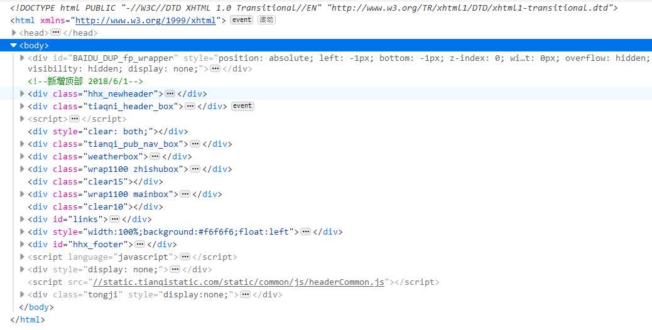The width and height of the screenshot is (652, 330).
Task: Click ellipsis badge in weatherbox div
Action: [x=155, y=156]
